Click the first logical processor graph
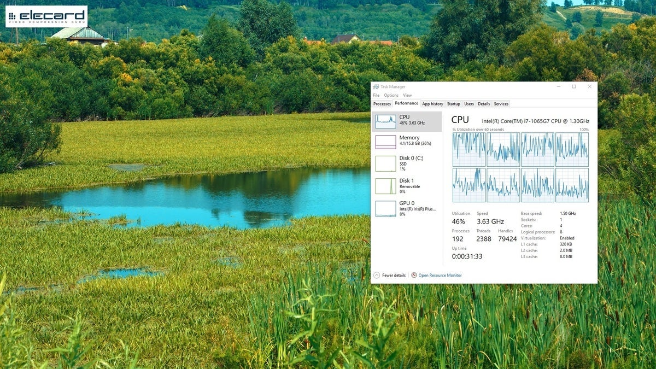The height and width of the screenshot is (369, 656). coord(468,149)
